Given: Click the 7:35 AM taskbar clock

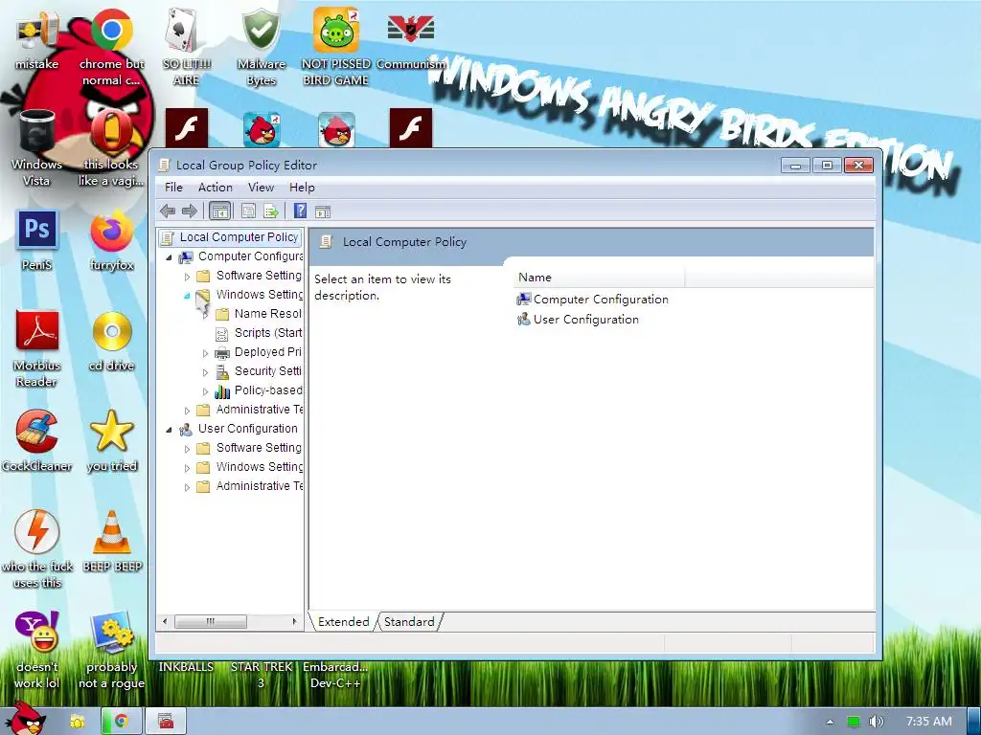Looking at the screenshot, I should pos(929,722).
